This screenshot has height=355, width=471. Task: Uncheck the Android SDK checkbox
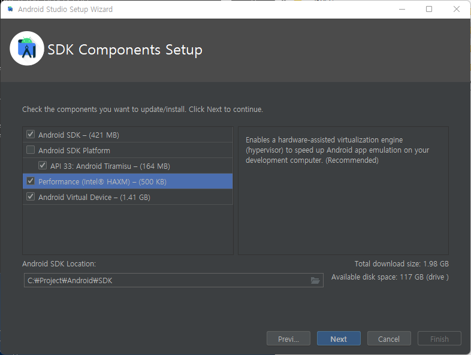[x=31, y=135]
